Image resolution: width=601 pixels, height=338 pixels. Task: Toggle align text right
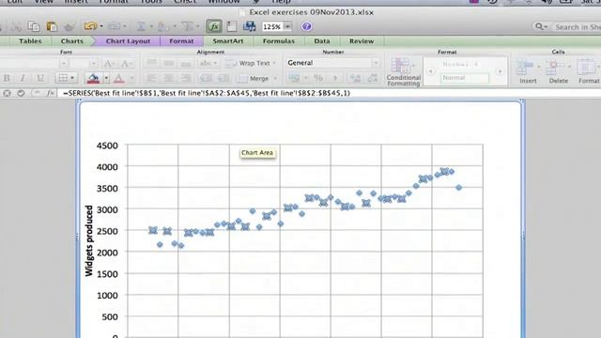point(186,78)
